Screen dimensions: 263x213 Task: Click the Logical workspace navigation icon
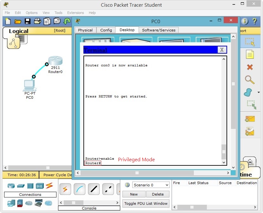[x=13, y=43]
